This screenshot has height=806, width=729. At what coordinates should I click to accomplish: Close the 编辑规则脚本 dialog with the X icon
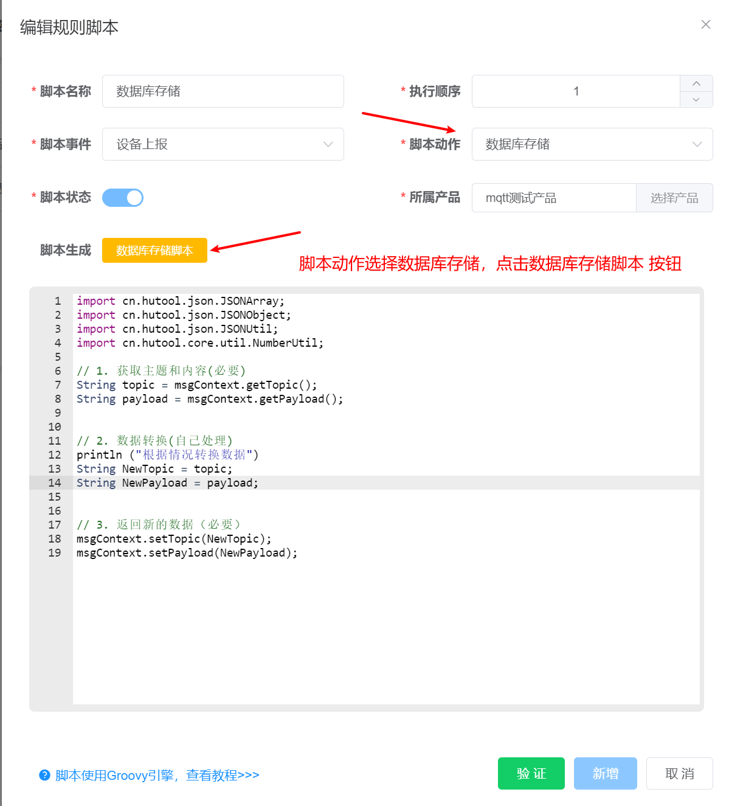coord(705,24)
